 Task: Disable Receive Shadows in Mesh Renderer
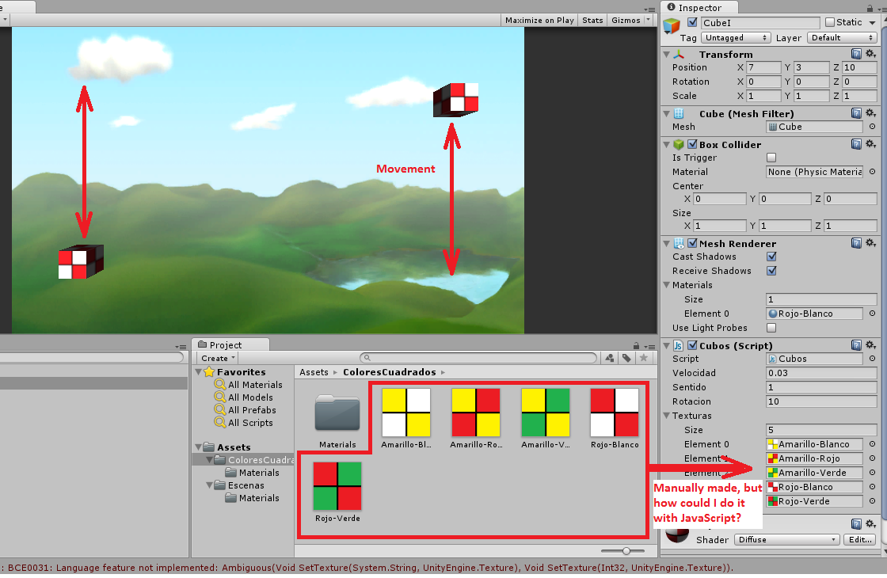771,271
